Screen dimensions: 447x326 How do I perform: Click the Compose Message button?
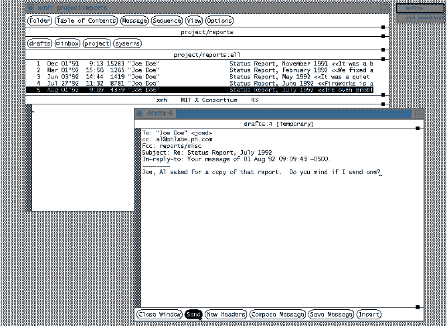coord(278,315)
